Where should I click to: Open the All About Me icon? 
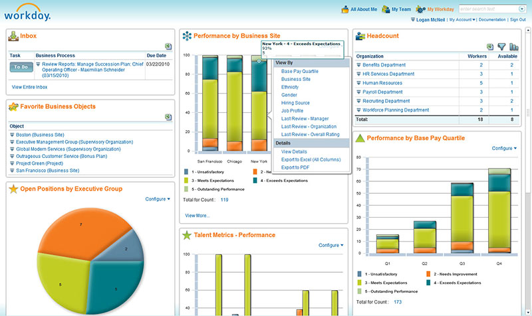click(x=345, y=9)
